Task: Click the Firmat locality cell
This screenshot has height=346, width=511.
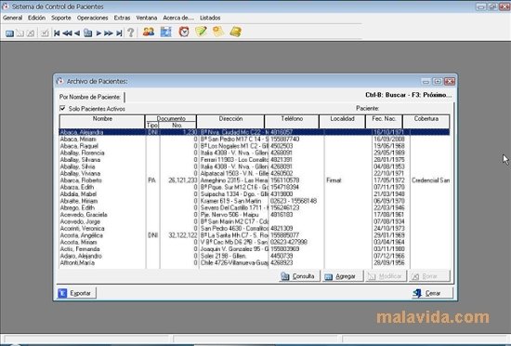Action: 334,180
